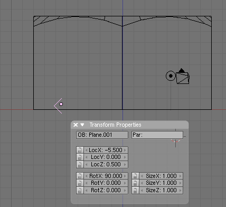
Task: Click the Par: parent field
Action: coord(157,135)
